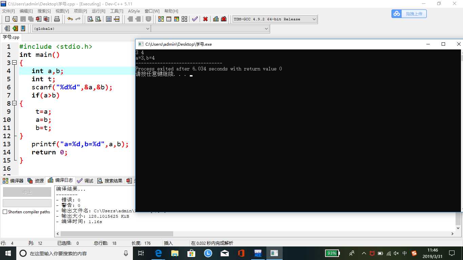Click the 中止 abort button
This screenshot has width=463, height=260.
[x=27, y=192]
